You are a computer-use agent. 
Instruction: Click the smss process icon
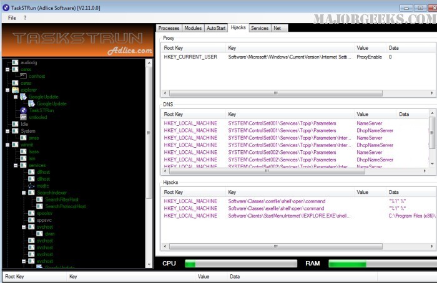click(24, 138)
